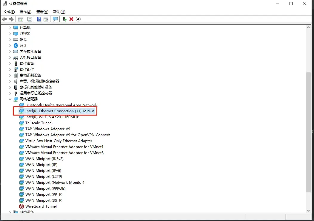
Task: Click the 鼠标和其他指针设备 mouse icon
Action: coord(16,87)
